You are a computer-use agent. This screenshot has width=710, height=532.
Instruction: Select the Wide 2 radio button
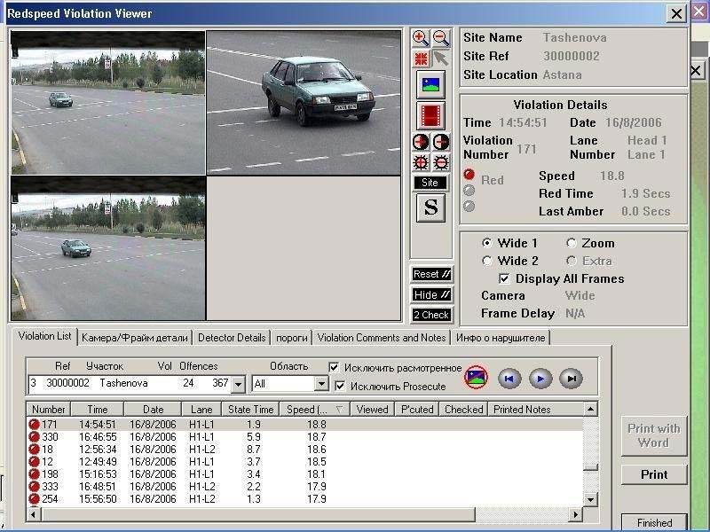click(x=487, y=261)
